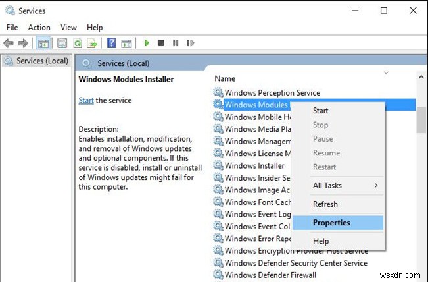This screenshot has width=428, height=282.
Task: Click the Back arrow toolbar icon
Action: coord(9,43)
